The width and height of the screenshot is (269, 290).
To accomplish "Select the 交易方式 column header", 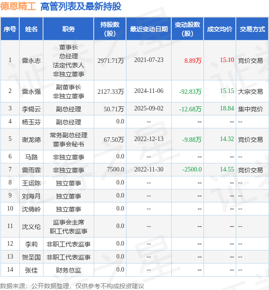I will 252,29.
